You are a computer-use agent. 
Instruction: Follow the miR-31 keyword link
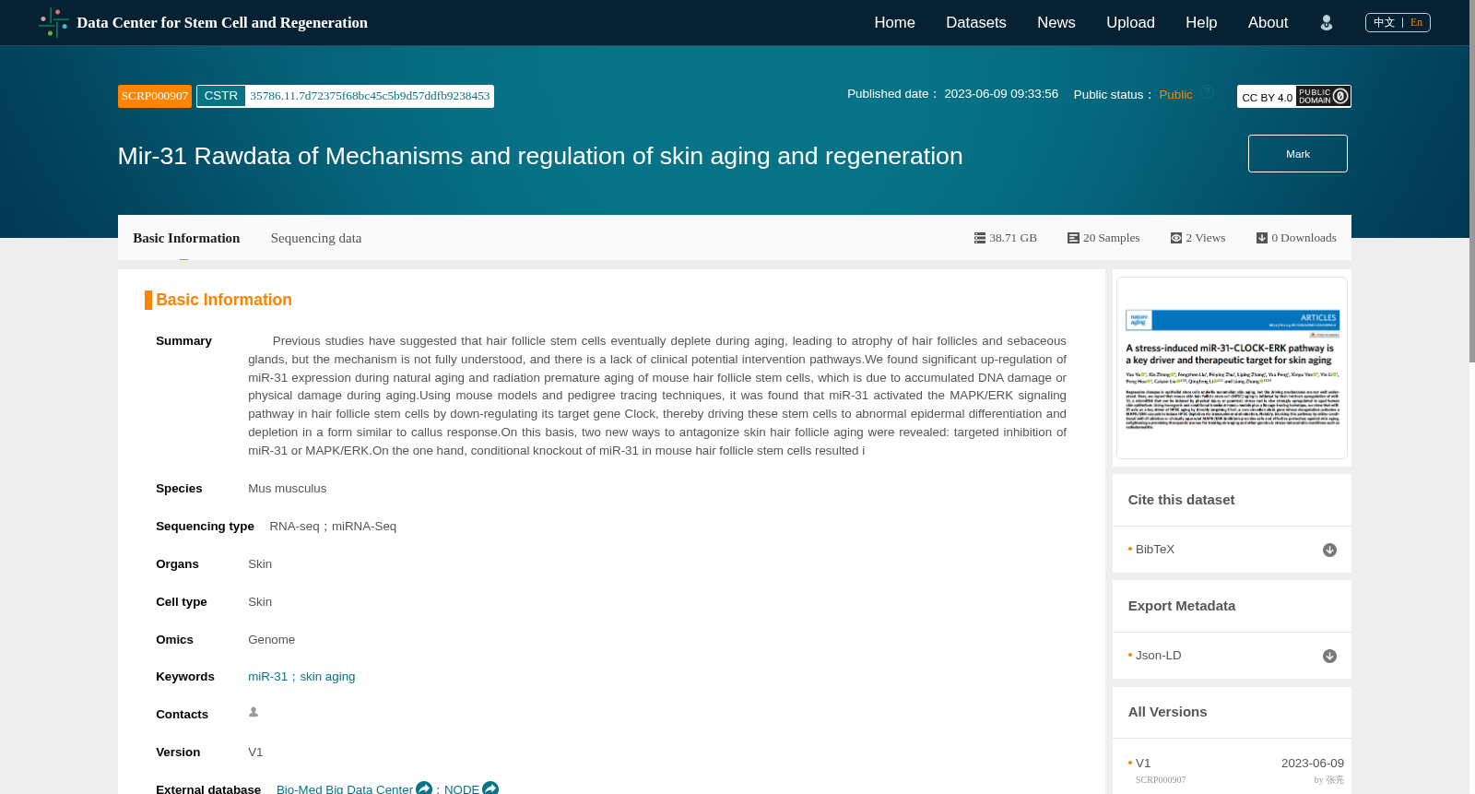(267, 677)
